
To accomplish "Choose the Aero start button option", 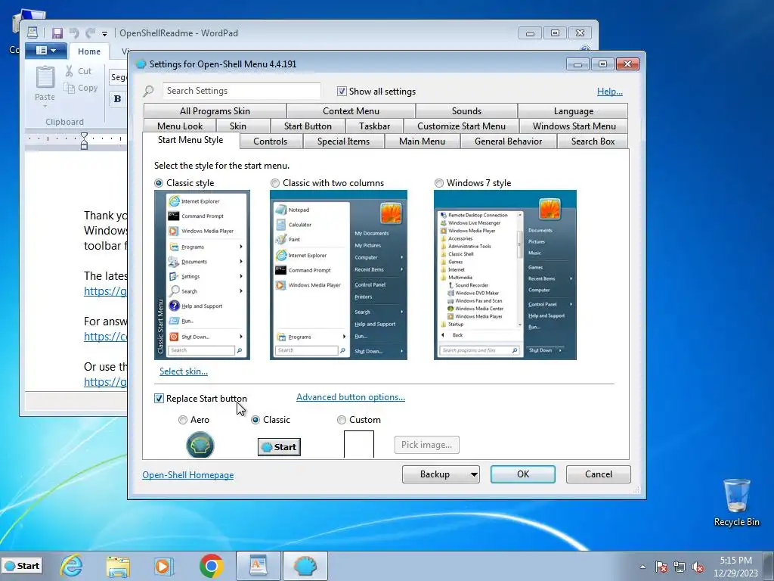I will (x=183, y=420).
